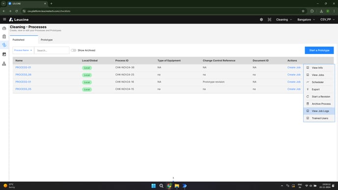Image resolution: width=338 pixels, height=190 pixels.
Task: Toggle the Show Archived switch
Action: (x=74, y=51)
